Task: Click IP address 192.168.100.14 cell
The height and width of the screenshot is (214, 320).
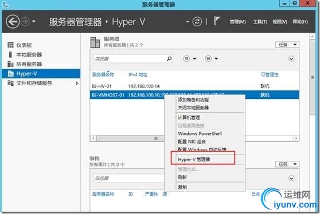Action: [x=144, y=86]
